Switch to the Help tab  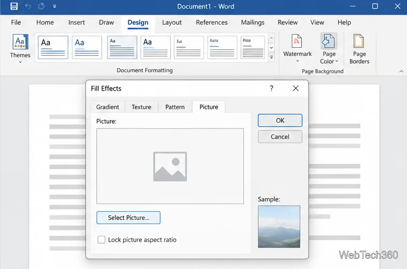coord(344,23)
